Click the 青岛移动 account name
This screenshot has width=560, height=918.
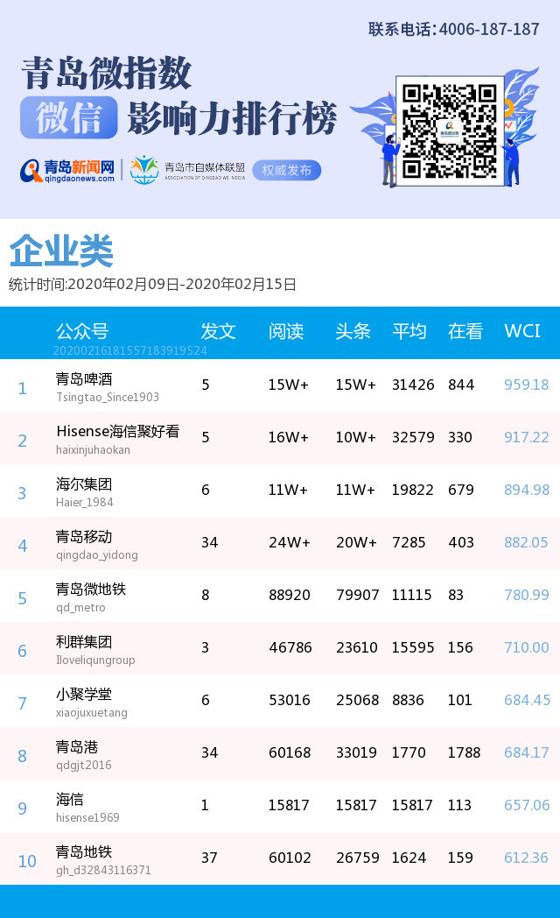[x=84, y=537]
